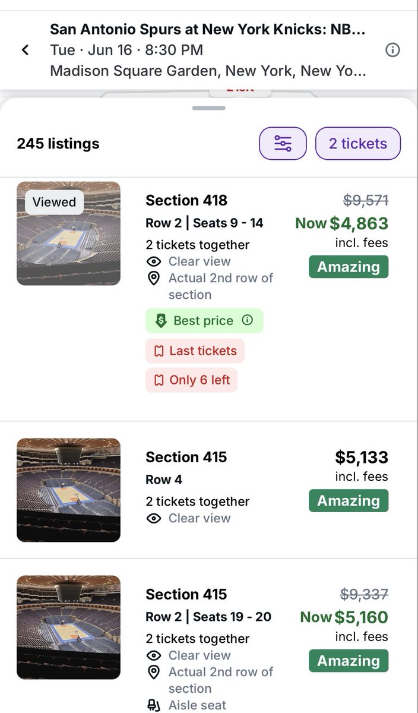Tap the Best price info icon
Viewport: 418px width, 713px height.
point(248,320)
